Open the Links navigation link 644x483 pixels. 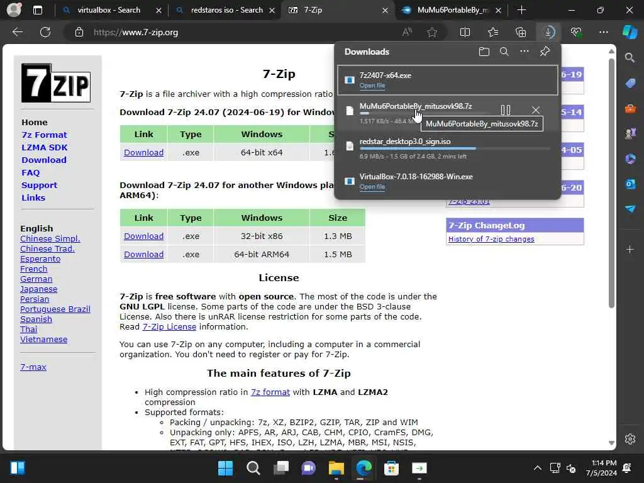coord(33,197)
